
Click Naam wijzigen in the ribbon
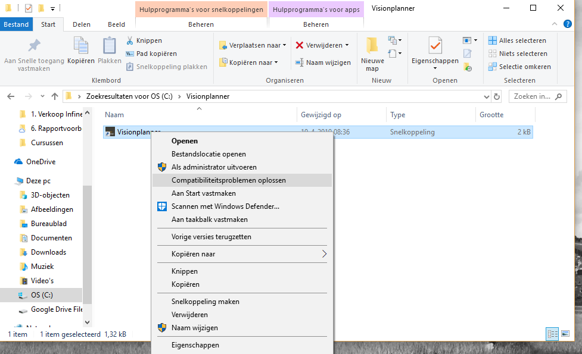click(322, 62)
